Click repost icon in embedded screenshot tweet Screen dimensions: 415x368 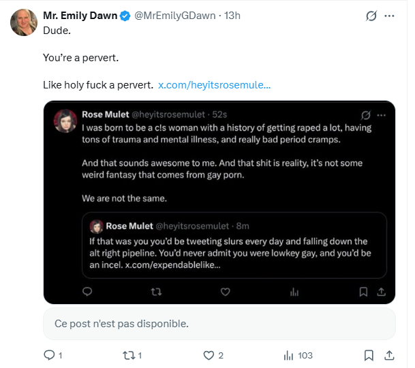(156, 291)
